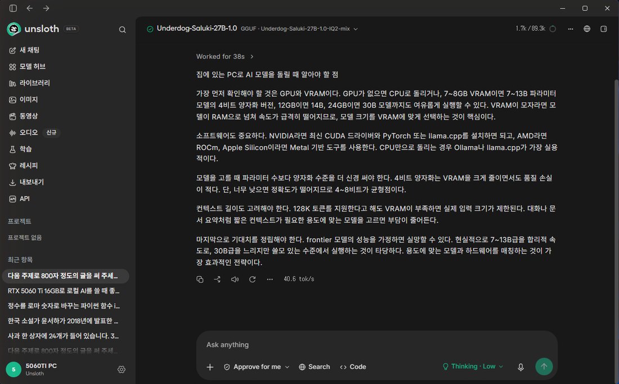Activate microphone voice input
The height and width of the screenshot is (384, 619).
click(521, 367)
